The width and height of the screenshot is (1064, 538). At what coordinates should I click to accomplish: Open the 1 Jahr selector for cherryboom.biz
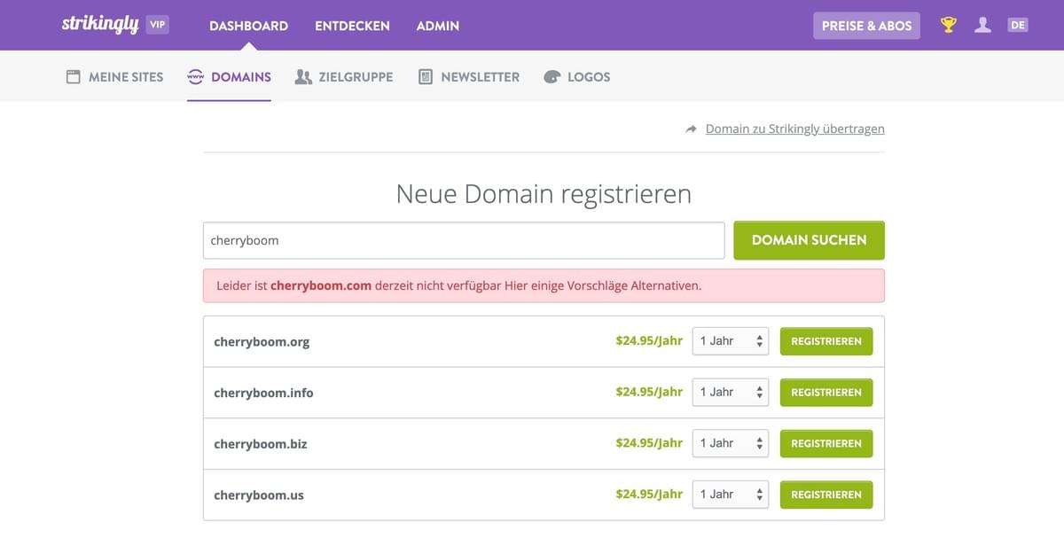(730, 443)
